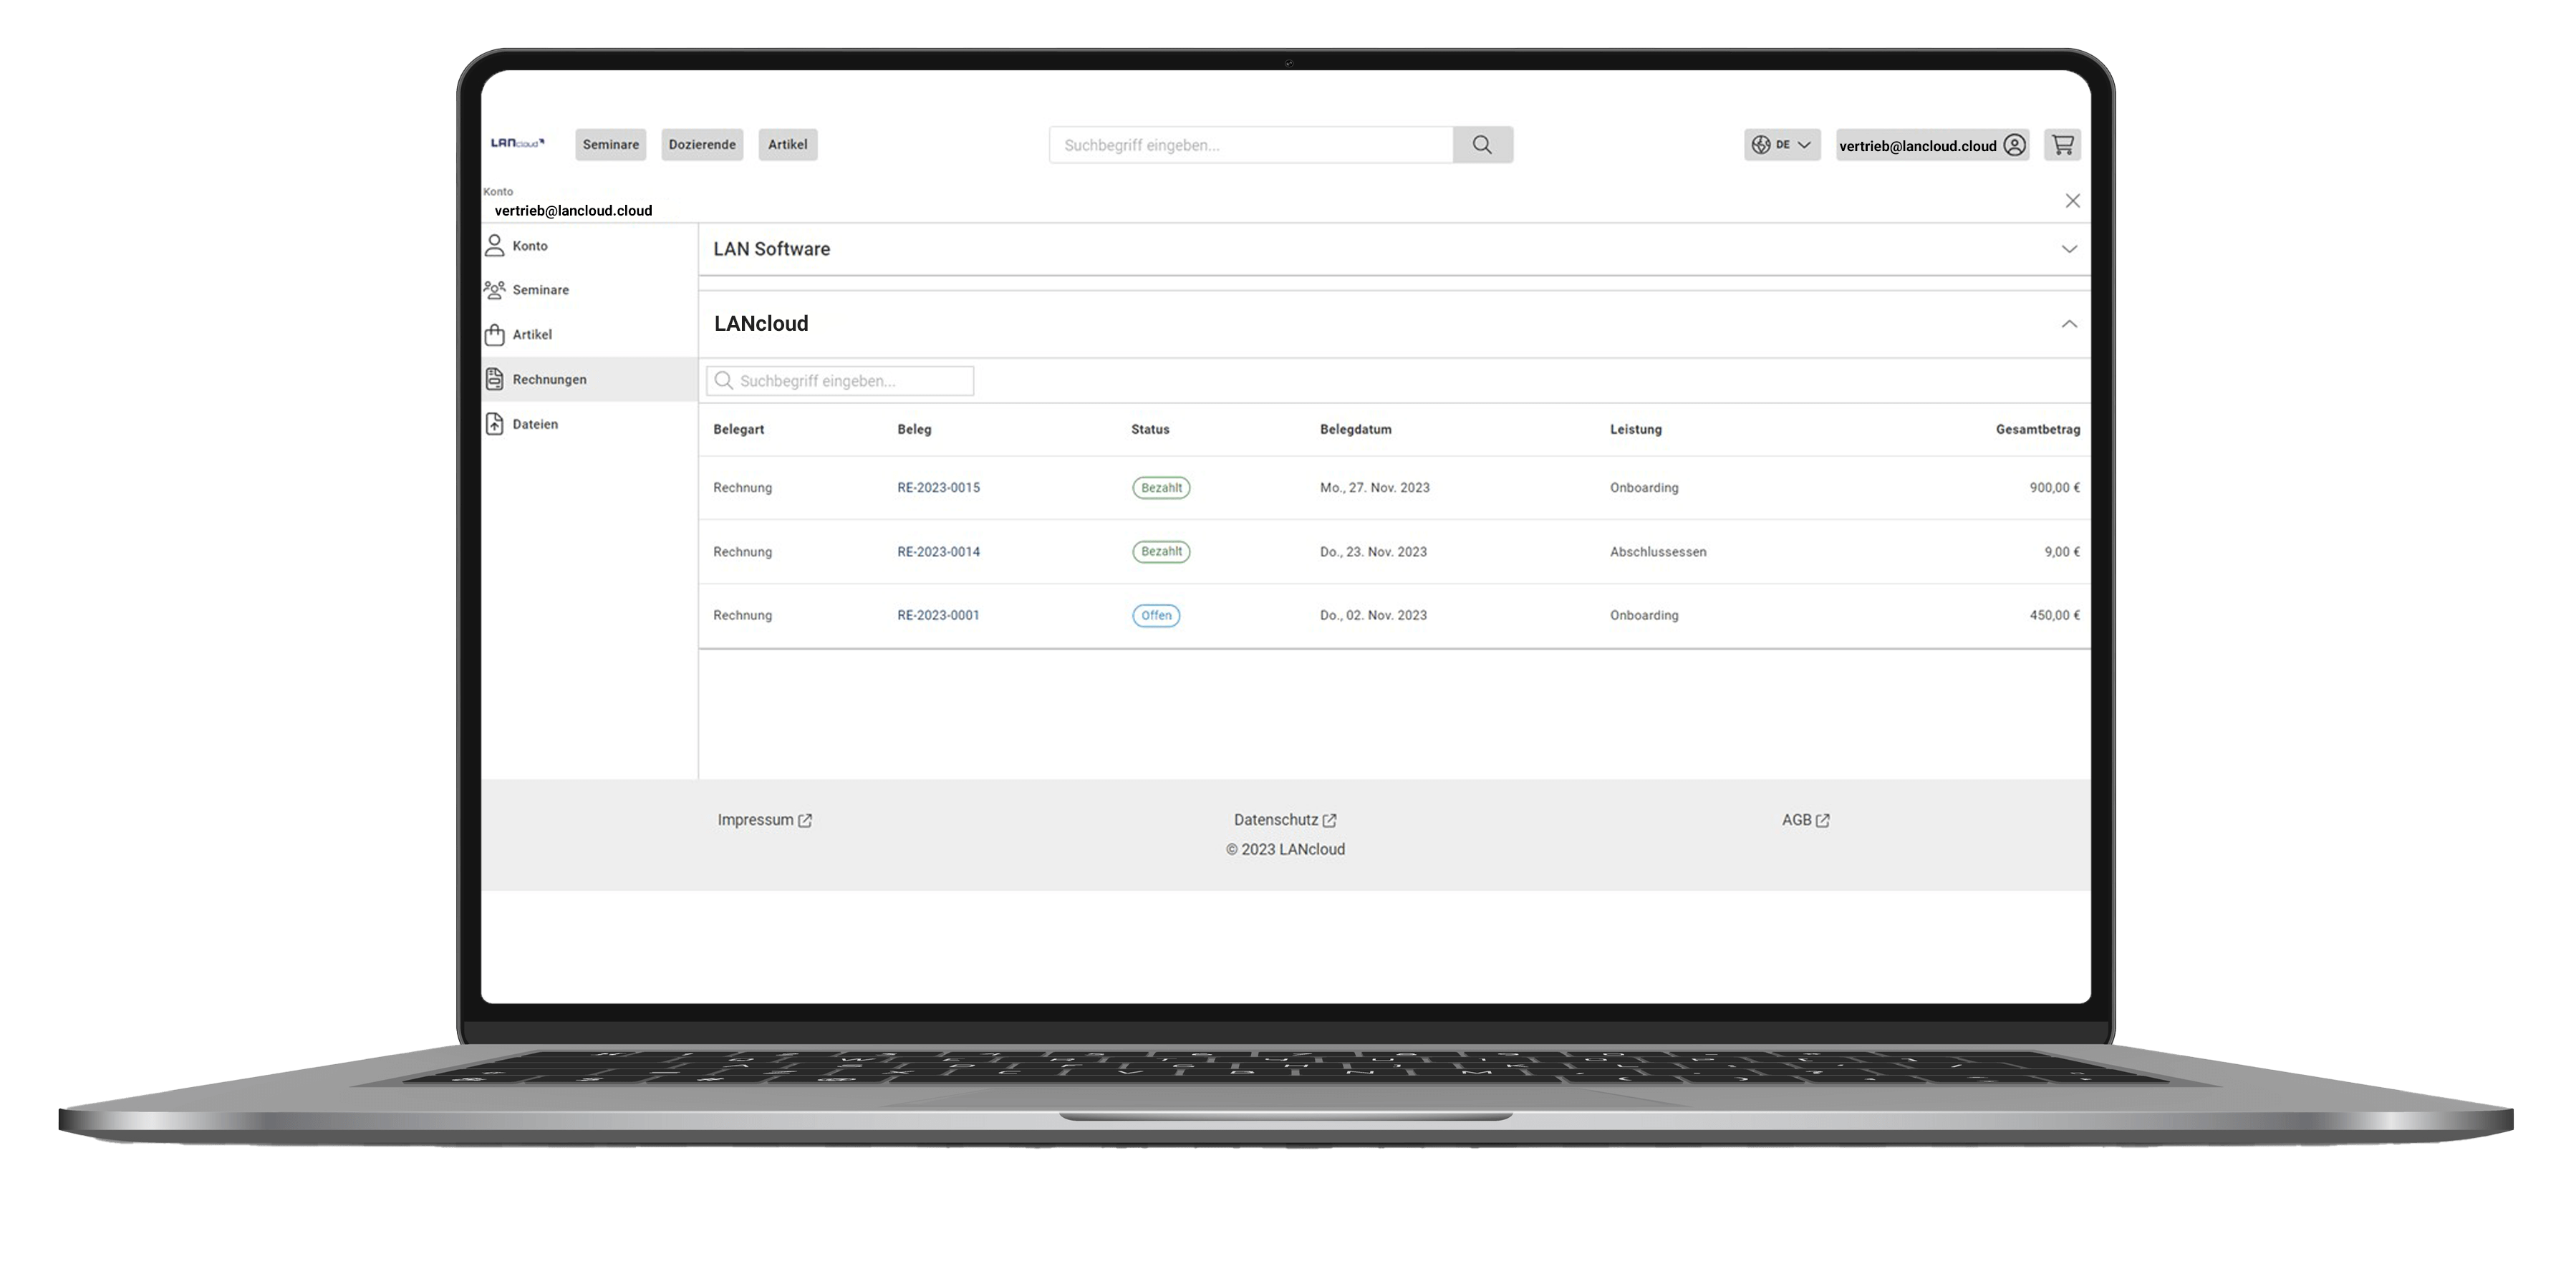The height and width of the screenshot is (1274, 2576).
Task: Open the shopping cart icon
Action: tap(2062, 145)
